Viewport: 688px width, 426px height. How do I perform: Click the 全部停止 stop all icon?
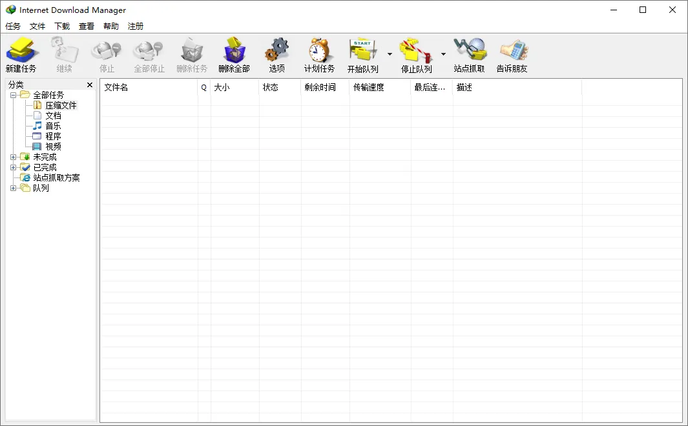click(x=149, y=50)
